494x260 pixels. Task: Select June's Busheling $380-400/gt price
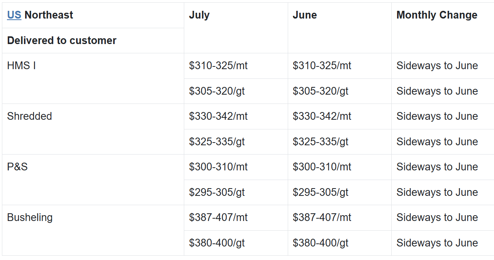click(x=321, y=243)
